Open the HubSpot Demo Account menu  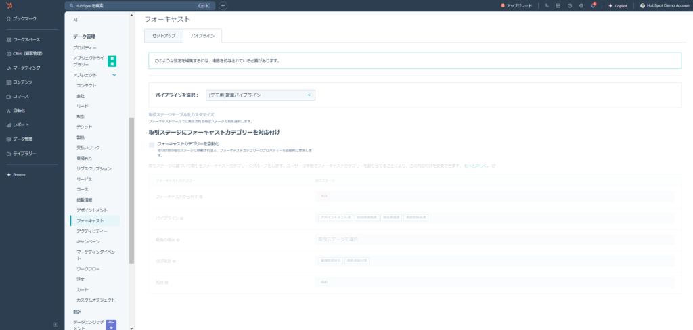tap(665, 5)
